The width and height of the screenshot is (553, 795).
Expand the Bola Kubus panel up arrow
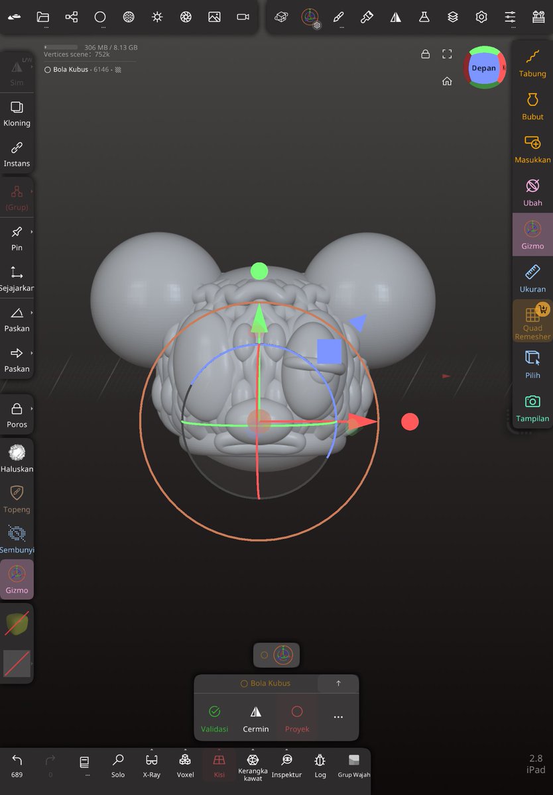338,684
